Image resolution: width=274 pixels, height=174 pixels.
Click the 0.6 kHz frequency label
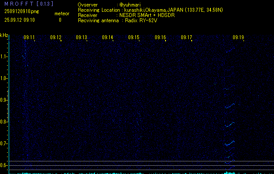[x=3, y=165]
